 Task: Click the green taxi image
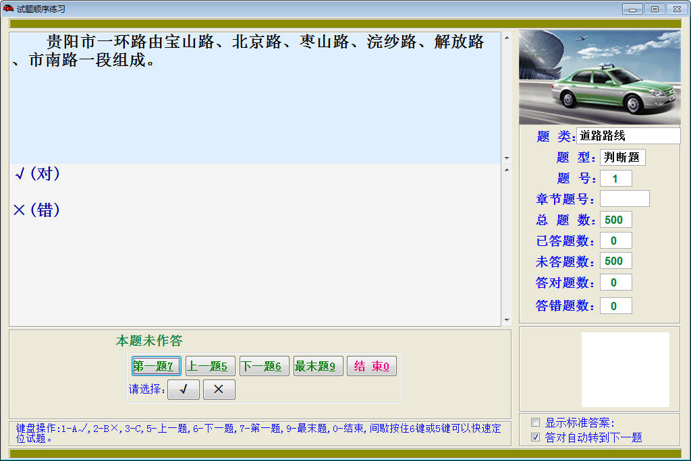[600, 78]
